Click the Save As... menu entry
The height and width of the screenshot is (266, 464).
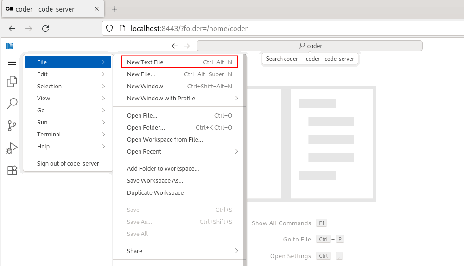[180, 222]
